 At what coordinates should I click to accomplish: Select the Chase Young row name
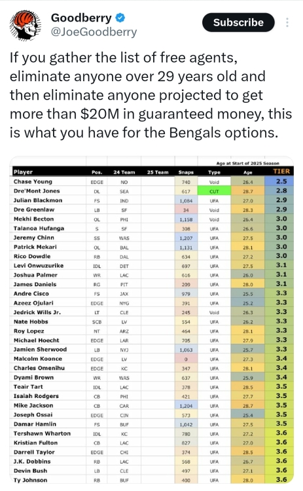(x=33, y=181)
